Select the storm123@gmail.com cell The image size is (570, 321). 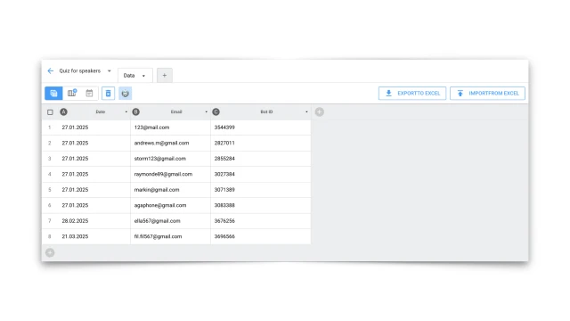[170, 159]
